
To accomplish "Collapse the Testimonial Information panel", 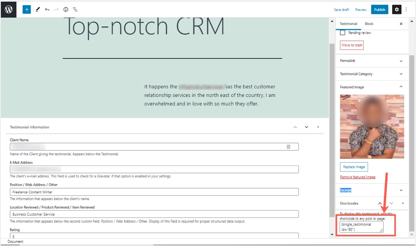I will pyautogui.click(x=318, y=127).
